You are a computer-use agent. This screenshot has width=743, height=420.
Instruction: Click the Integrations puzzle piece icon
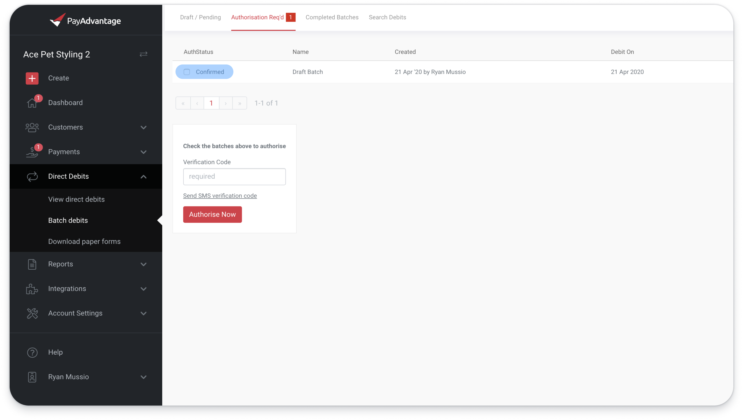[x=32, y=289]
